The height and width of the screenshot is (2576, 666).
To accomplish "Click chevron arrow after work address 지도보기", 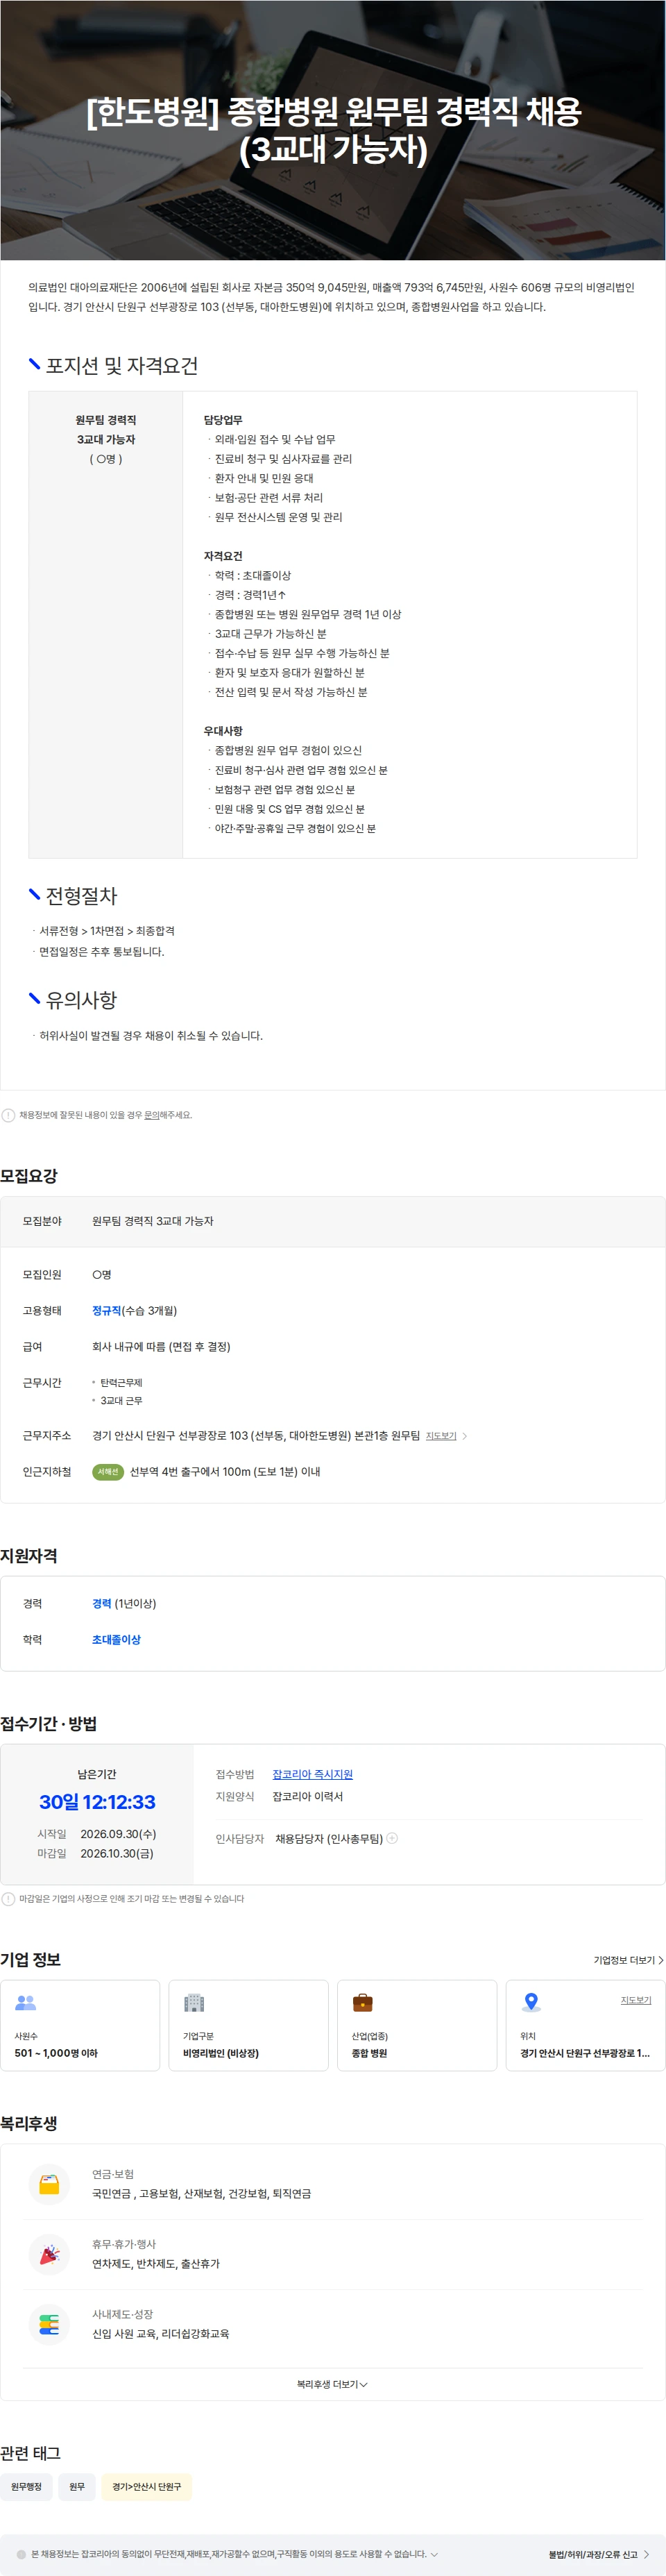I will tap(464, 1436).
